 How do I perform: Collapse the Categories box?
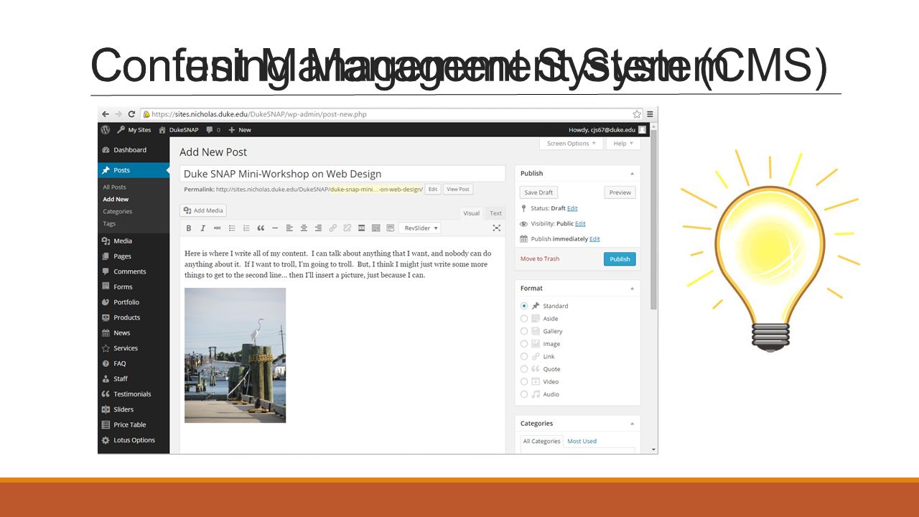point(632,423)
